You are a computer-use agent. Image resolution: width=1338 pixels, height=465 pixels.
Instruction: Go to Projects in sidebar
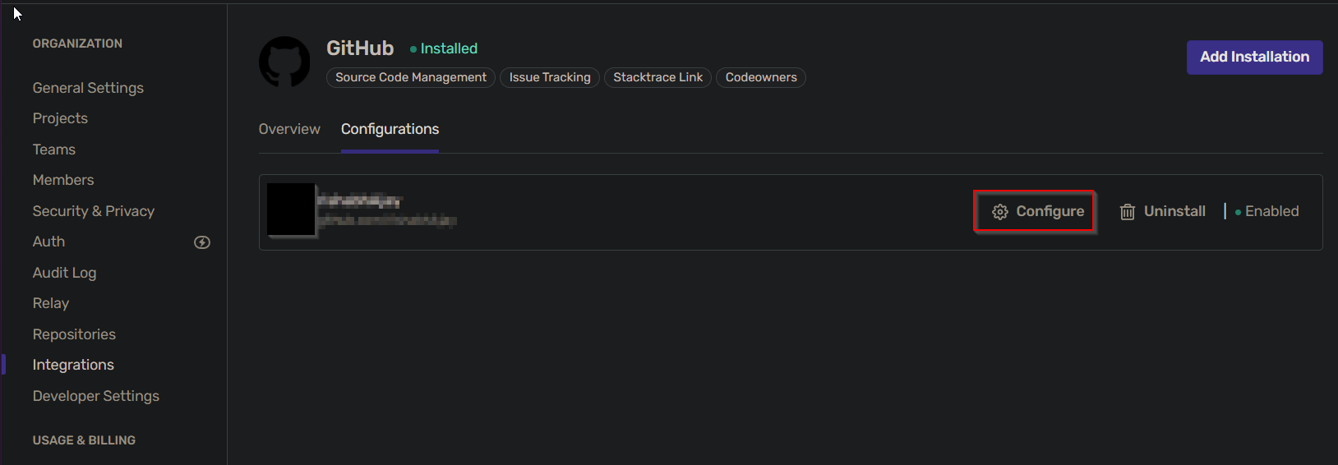(60, 118)
